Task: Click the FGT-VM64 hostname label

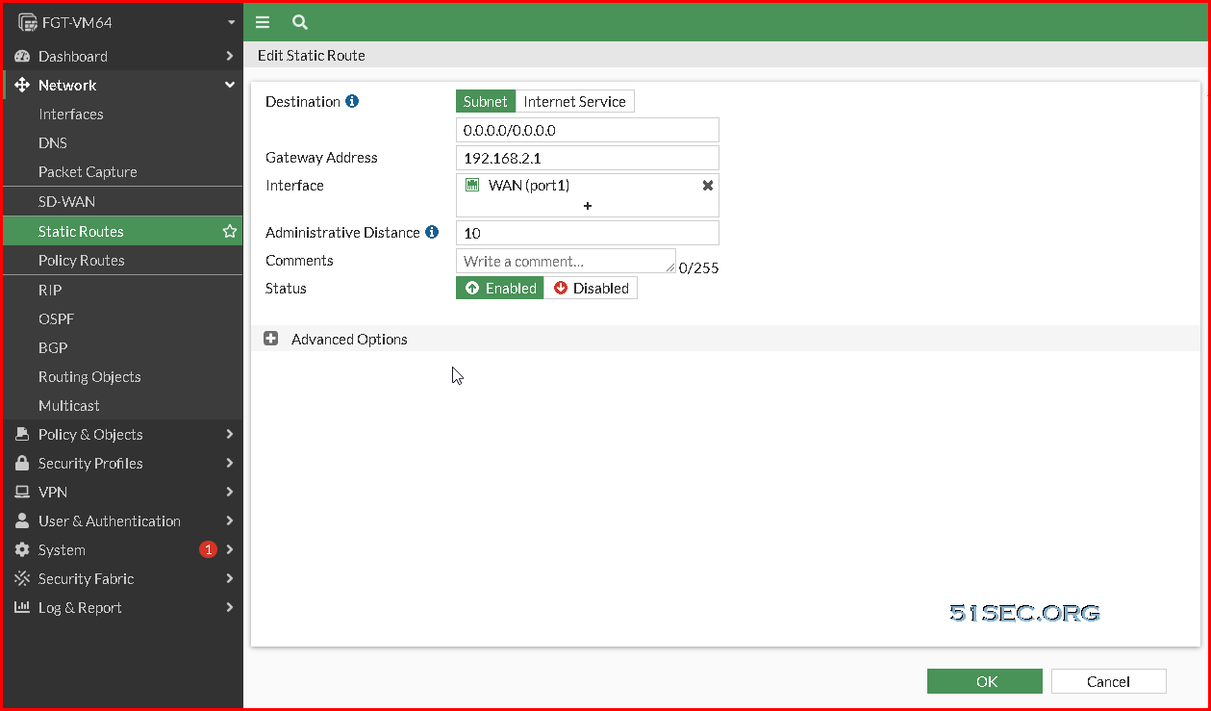Action: pos(78,22)
